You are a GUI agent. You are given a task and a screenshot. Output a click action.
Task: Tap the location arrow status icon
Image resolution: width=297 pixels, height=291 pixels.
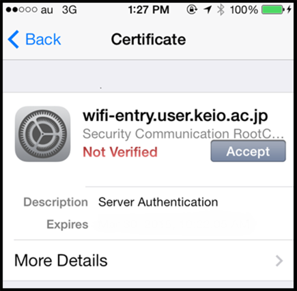coord(208,10)
